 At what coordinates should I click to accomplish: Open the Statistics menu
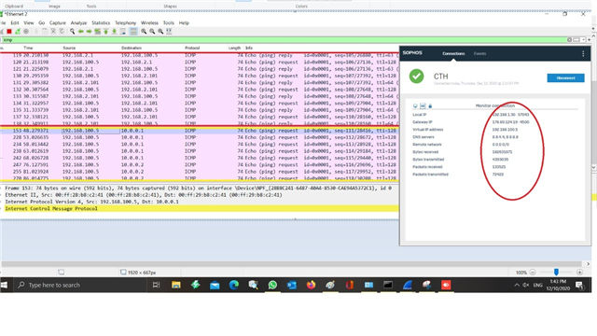coord(101,22)
